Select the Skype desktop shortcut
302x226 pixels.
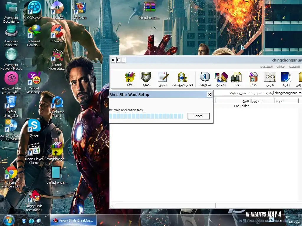(x=34, y=128)
